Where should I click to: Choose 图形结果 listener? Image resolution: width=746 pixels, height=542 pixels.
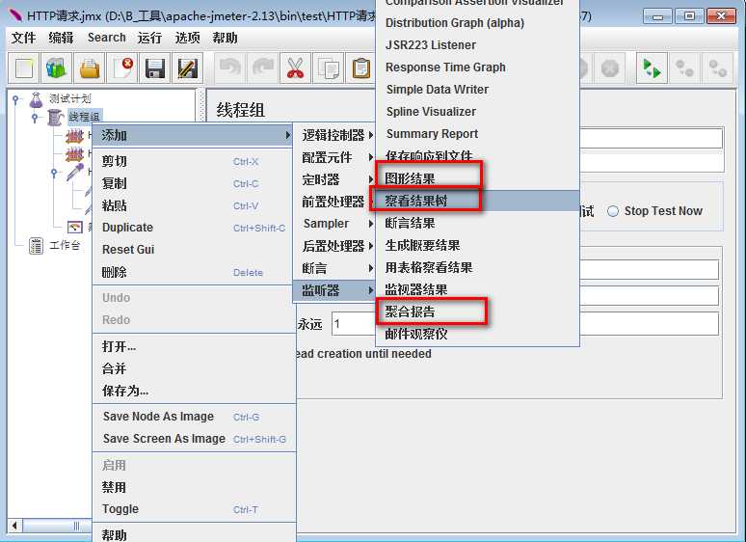478,178
